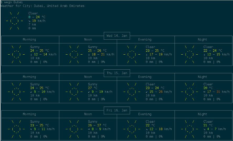This screenshot has height=141, width=233.
Task: Click the Night header under Fri 16. Jan
Action: 202,114
